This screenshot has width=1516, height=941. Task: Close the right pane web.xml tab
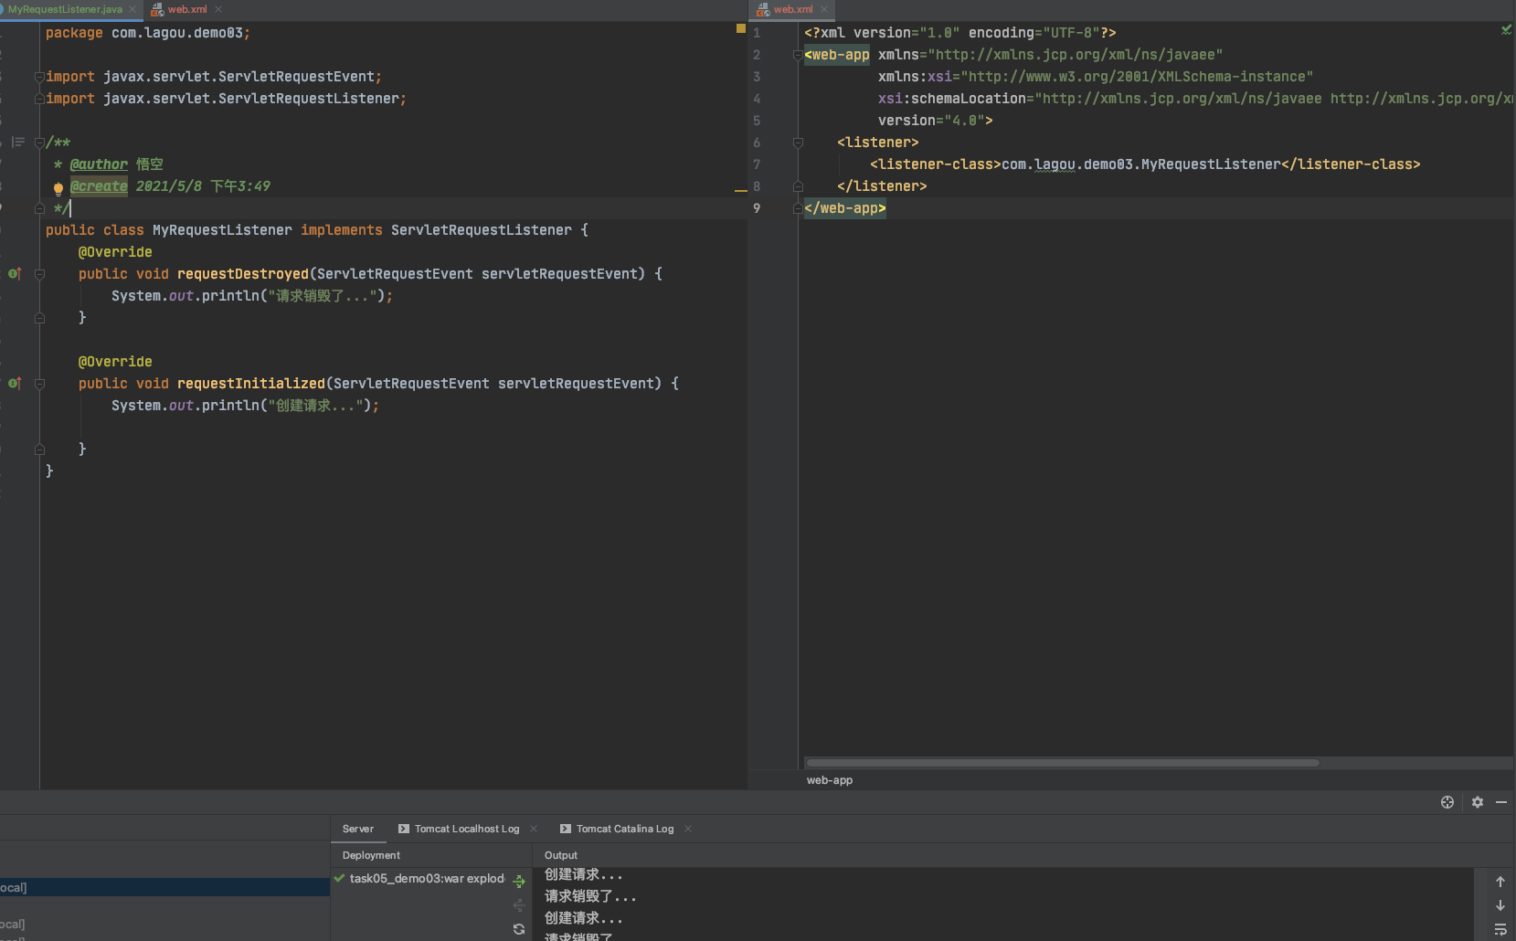tap(824, 9)
